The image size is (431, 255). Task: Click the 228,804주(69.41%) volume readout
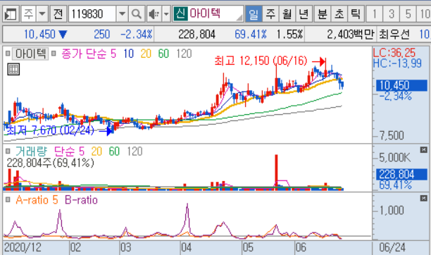click(50, 163)
